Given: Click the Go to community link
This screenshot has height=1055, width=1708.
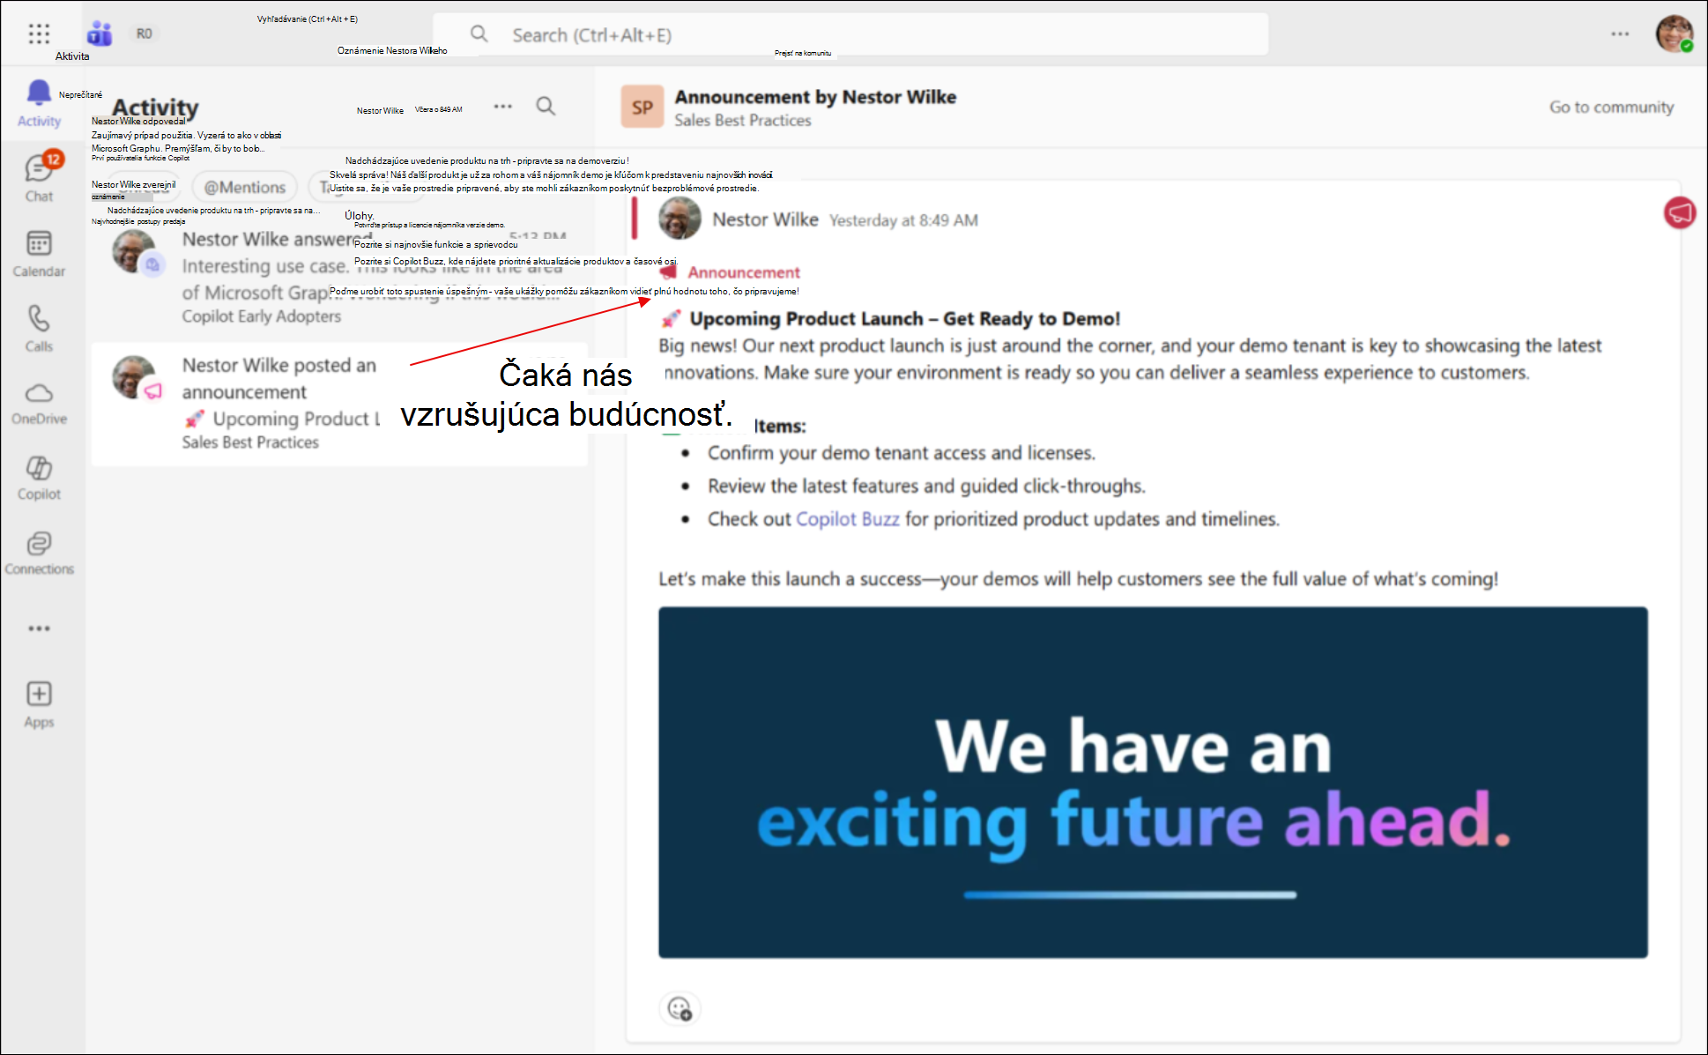Looking at the screenshot, I should [x=1611, y=107].
